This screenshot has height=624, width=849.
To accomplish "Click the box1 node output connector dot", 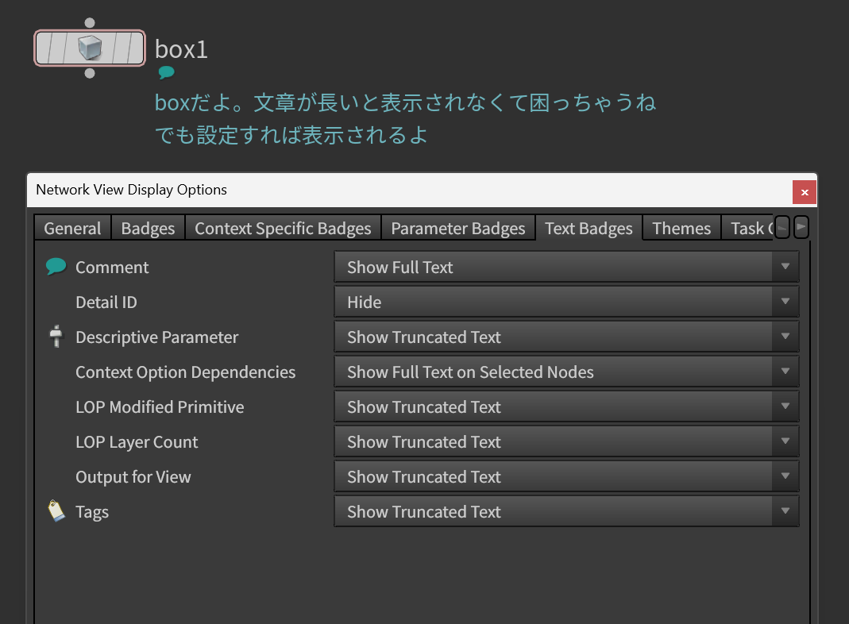I will [90, 74].
